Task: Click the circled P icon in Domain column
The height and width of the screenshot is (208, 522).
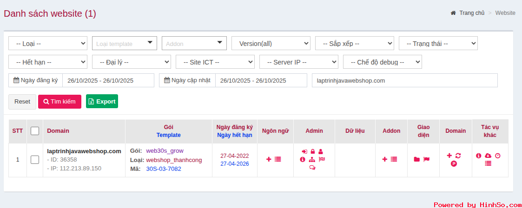Action: [454, 163]
